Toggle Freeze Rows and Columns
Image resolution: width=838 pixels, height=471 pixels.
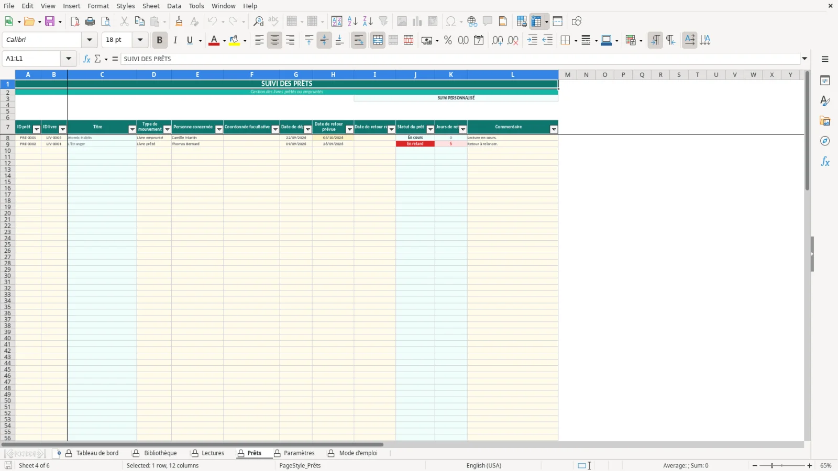point(536,21)
